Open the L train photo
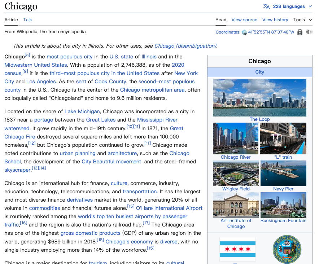The image size is (319, 264). pyautogui.click(x=283, y=138)
